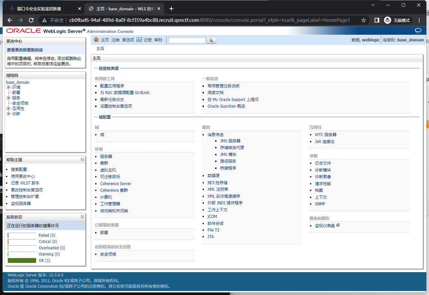Image resolution: width=429 pixels, height=295 pixels.
Task: Open the JMS 服务器 link
Action: tap(230, 141)
